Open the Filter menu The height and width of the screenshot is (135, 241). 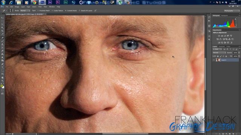40,7
